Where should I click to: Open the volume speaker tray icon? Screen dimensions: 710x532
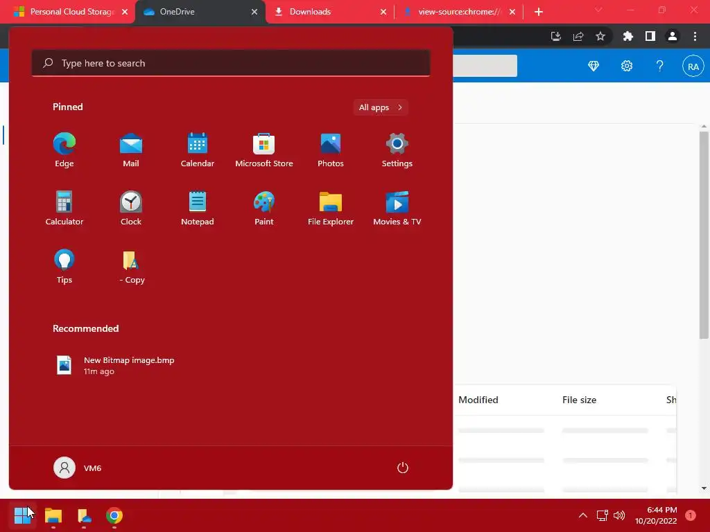[619, 515]
